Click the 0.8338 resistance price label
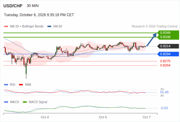 (x=165, y=37)
